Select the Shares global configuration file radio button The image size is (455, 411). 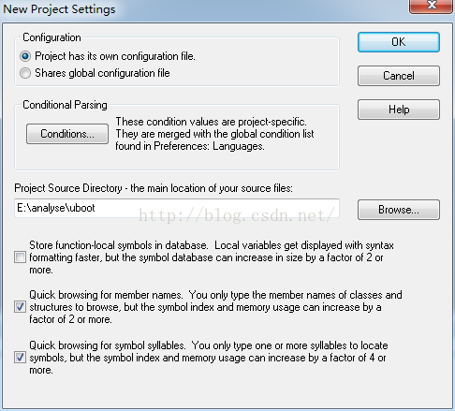25,73
